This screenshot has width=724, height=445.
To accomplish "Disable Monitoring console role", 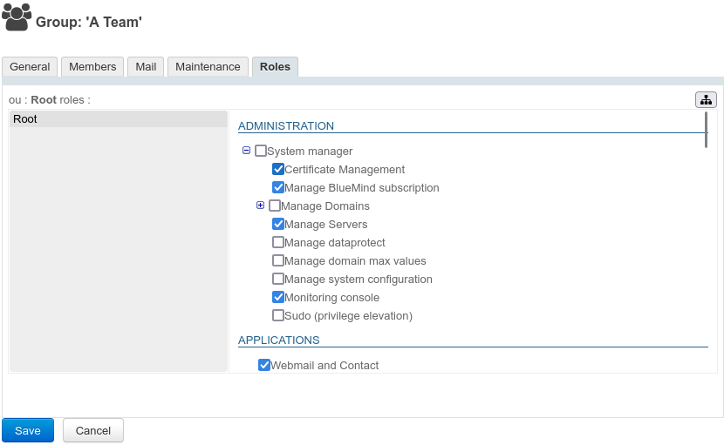I will 278,297.
